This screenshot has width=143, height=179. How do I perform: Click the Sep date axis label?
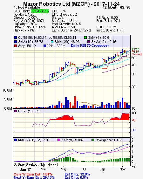tap(102, 169)
